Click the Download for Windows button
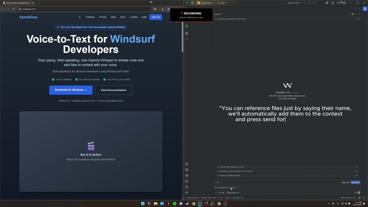The image size is (368, 207). [x=71, y=90]
